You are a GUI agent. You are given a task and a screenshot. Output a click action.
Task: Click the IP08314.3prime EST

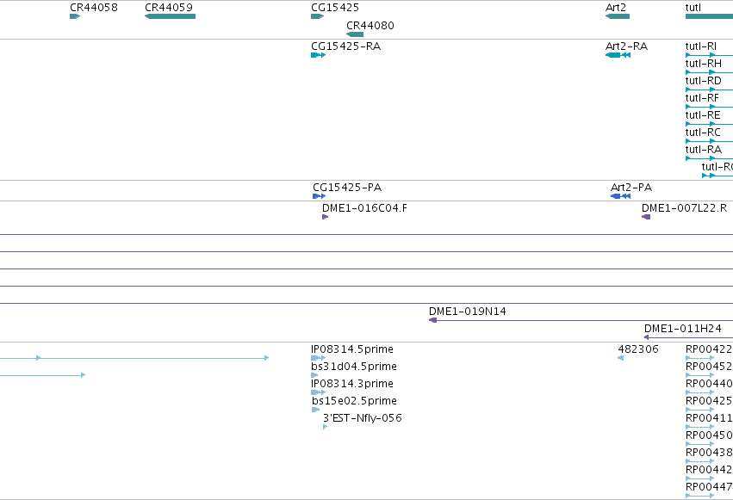[x=319, y=392]
